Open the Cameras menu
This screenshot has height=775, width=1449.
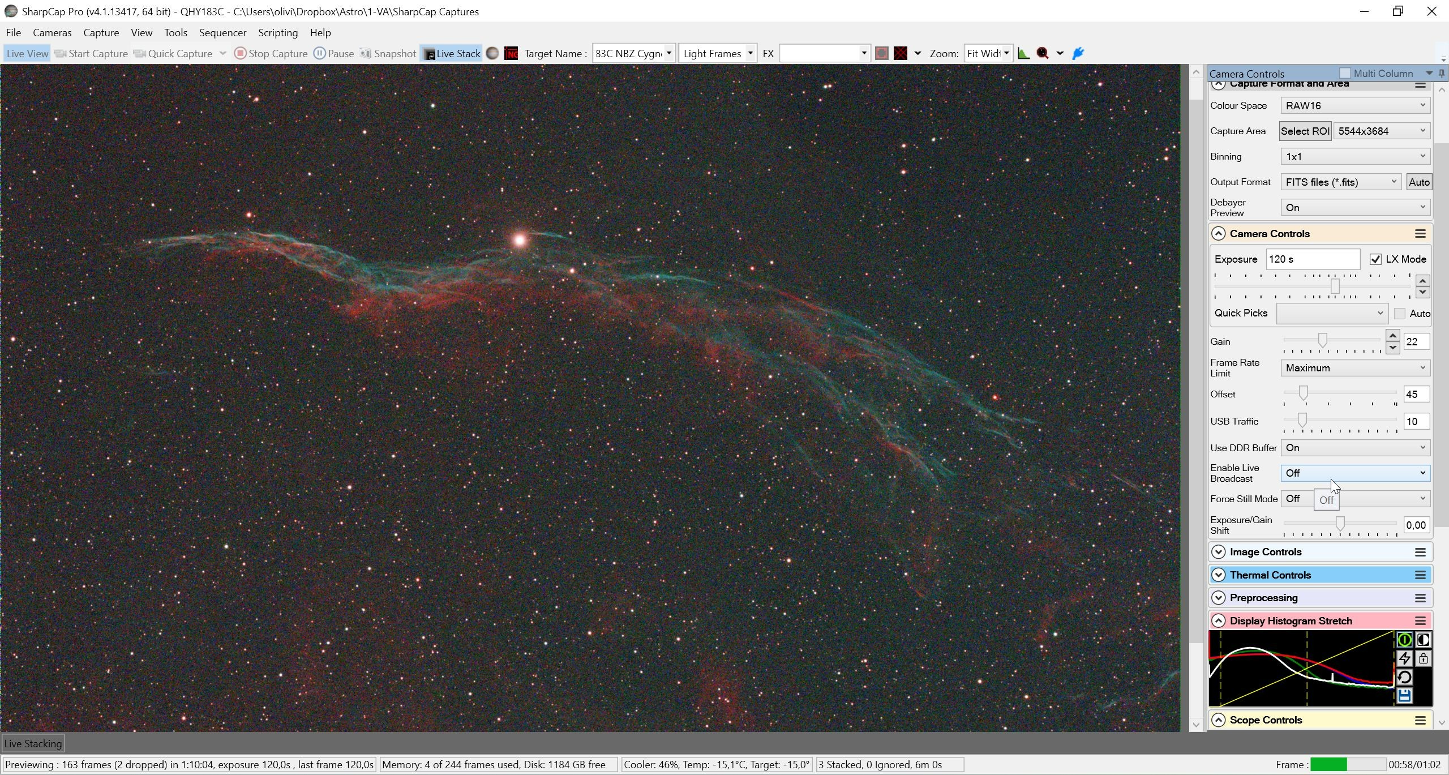[52, 33]
